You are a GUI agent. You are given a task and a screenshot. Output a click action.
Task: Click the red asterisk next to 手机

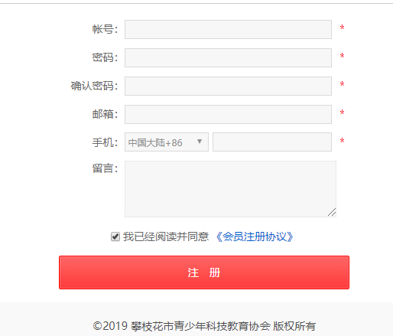click(342, 141)
